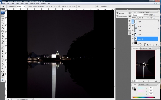Viewport: 161px width, 100px height.
Task: Click Auto-Align Layers icon in options bar
Action: pos(79,6)
